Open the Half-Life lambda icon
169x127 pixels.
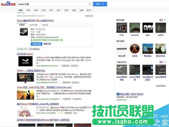(x=135, y=49)
